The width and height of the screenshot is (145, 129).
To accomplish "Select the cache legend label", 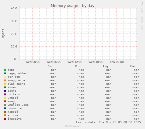I will pos(12,91).
